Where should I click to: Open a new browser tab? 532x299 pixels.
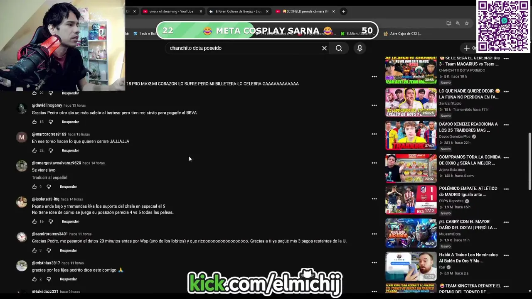343,11
